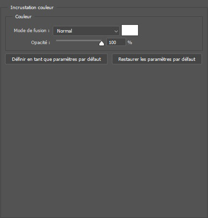Screen dimensions: 208x218
Task: Focus the Opacité value field showing 100
Action: pos(116,42)
